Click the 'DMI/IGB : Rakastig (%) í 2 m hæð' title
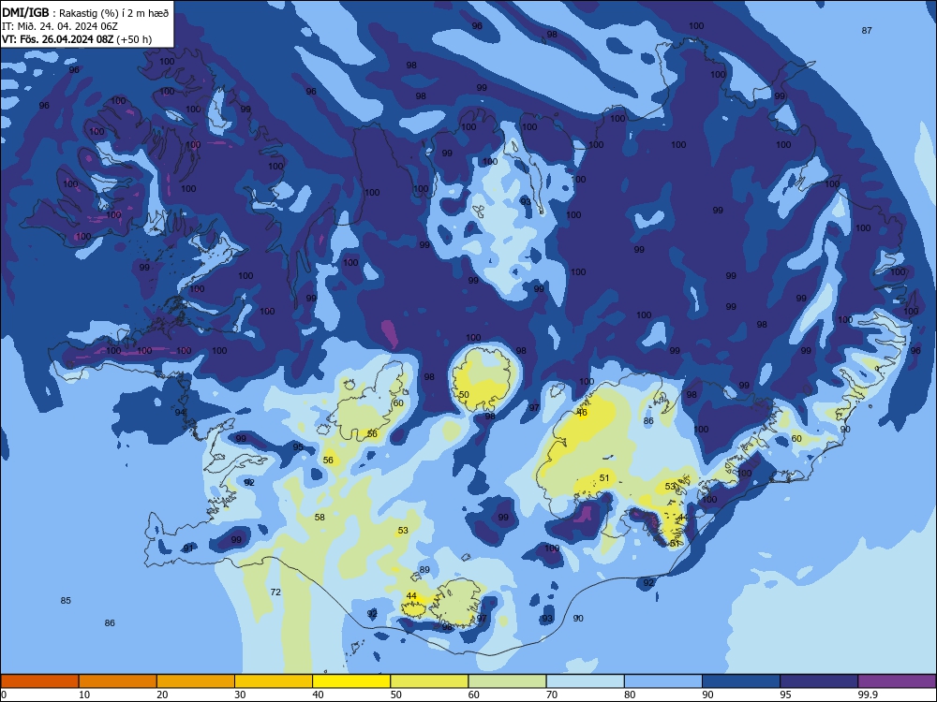 (x=85, y=12)
